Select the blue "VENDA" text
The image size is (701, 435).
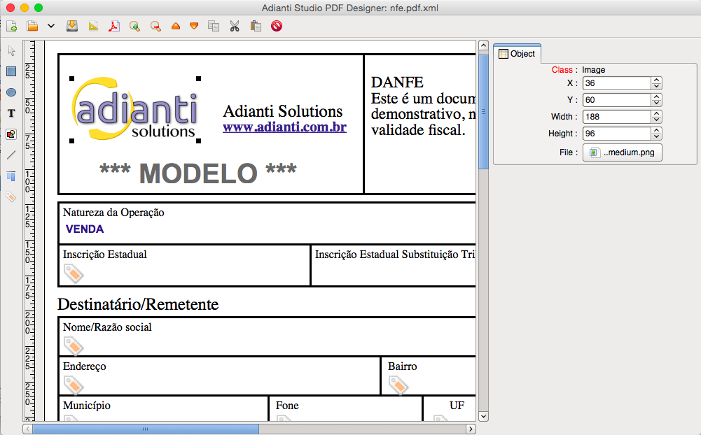(x=85, y=229)
